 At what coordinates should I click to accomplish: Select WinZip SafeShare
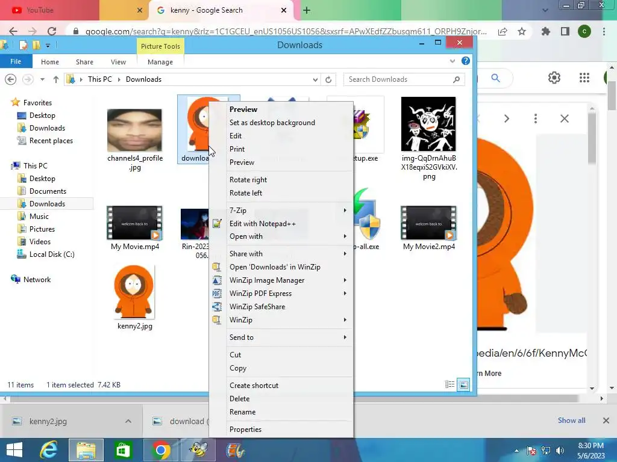(257, 307)
